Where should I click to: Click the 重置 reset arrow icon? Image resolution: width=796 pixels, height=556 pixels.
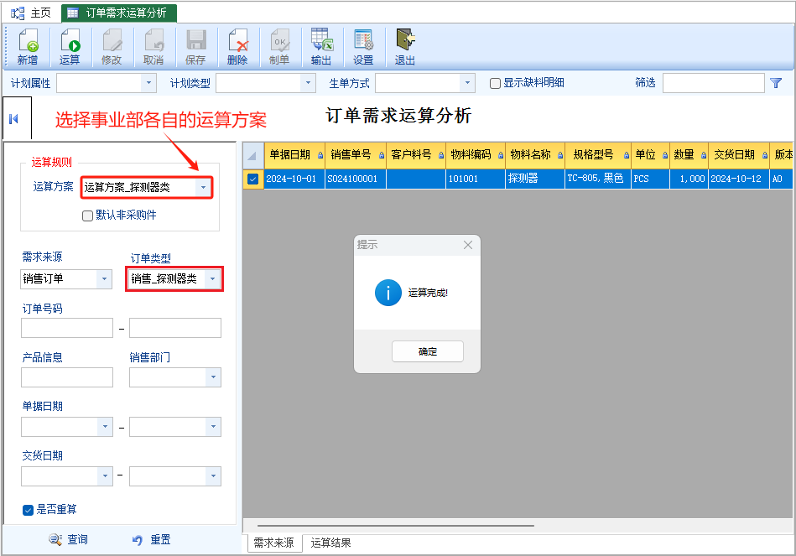pos(138,540)
